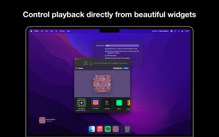The height and width of the screenshot is (137, 219).
Task: Click the Apple logo menu
Action: pos(31,31)
